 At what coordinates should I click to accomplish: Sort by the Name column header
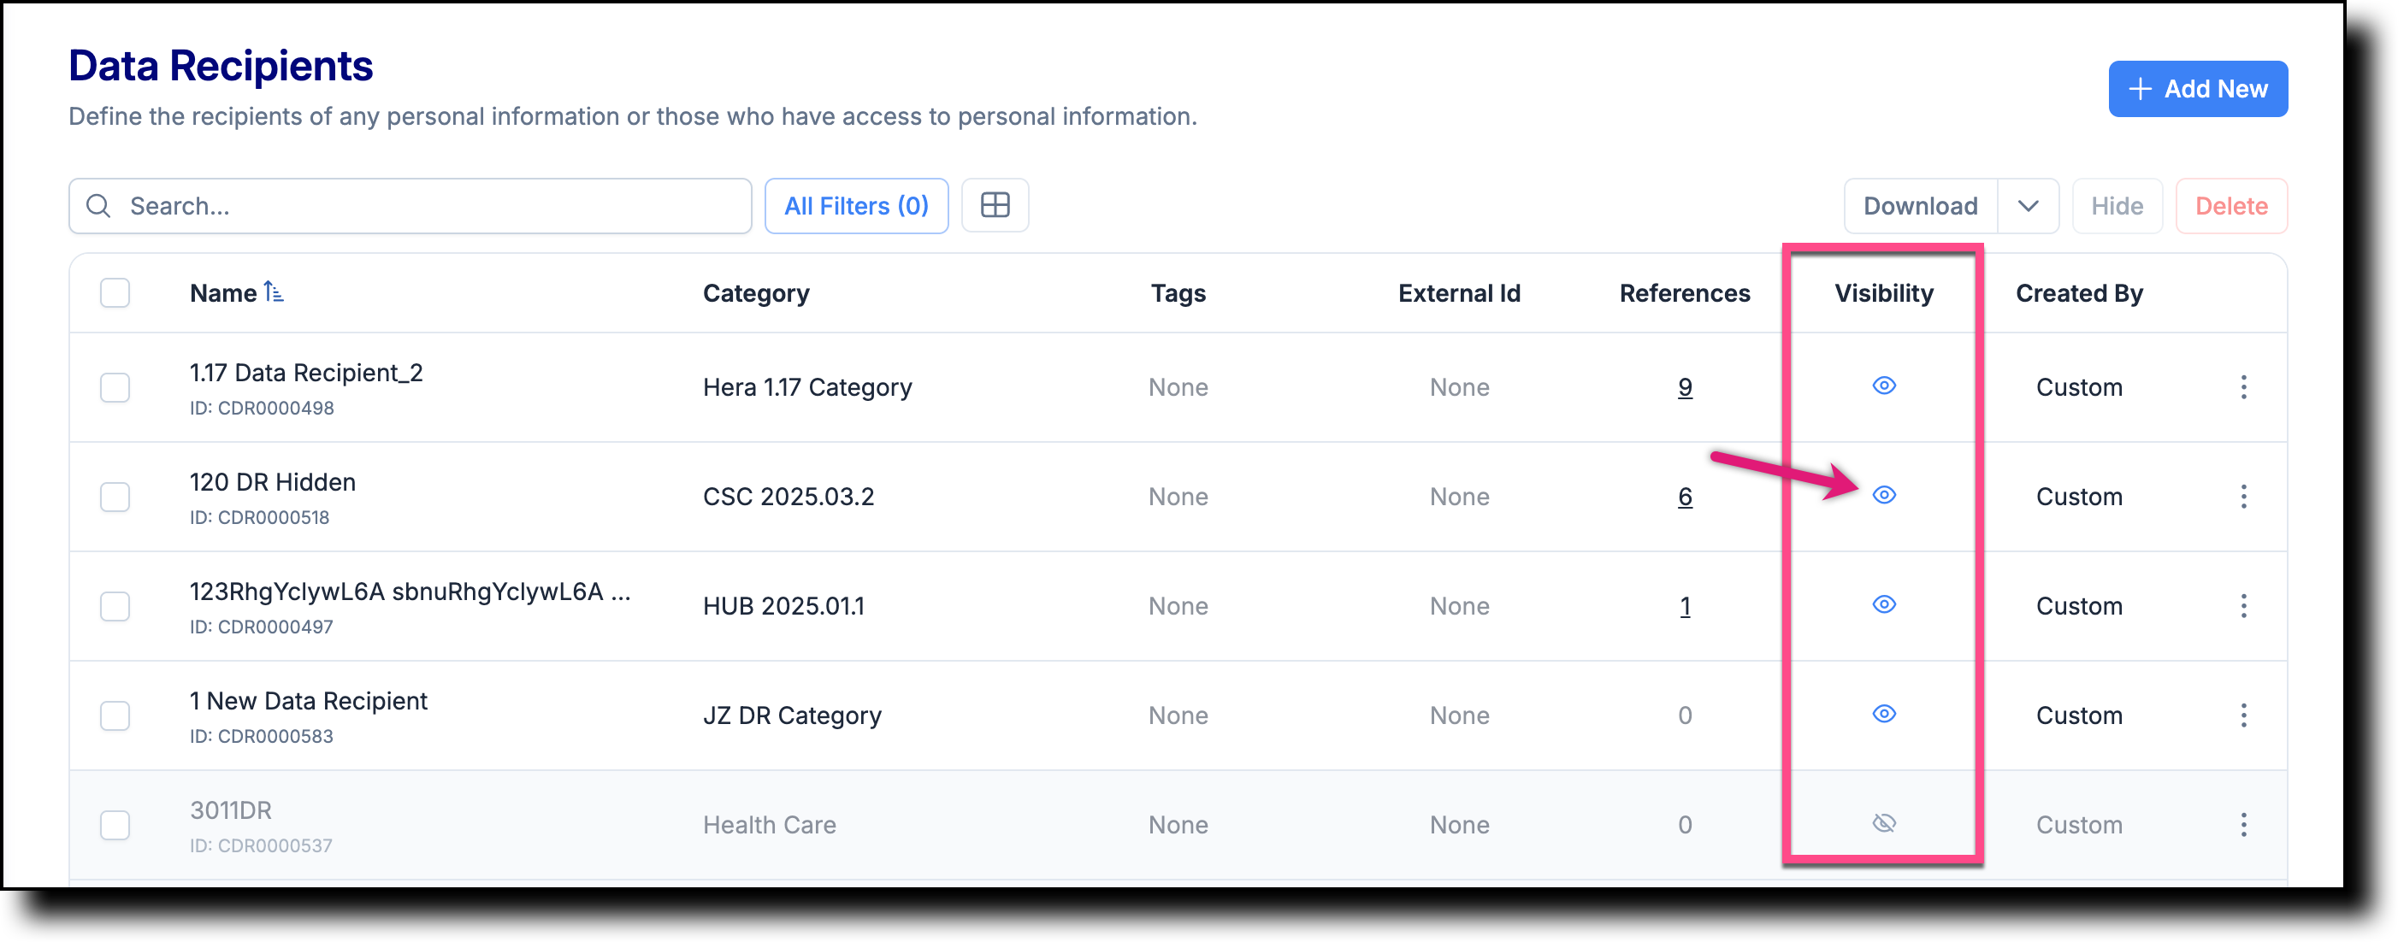coord(223,293)
